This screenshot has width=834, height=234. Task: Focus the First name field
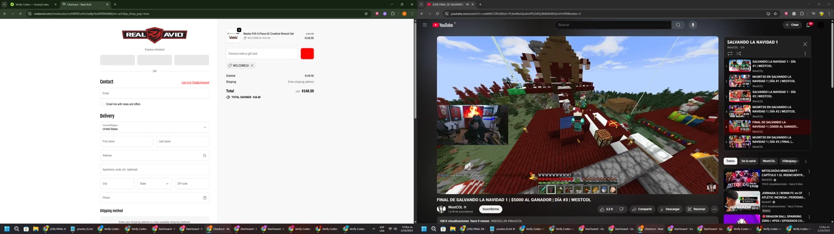pyautogui.click(x=126, y=141)
